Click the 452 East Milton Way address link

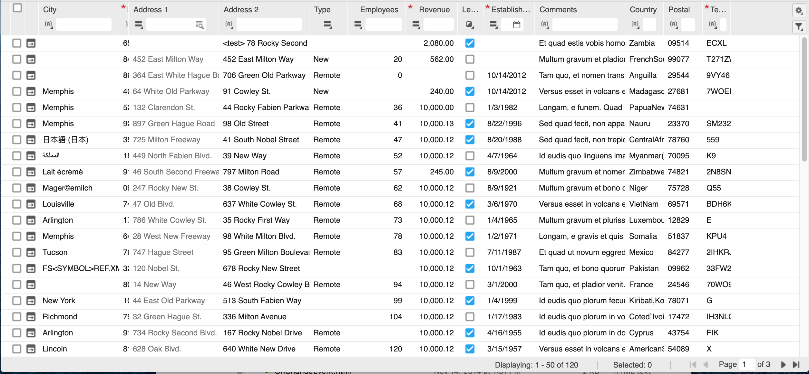168,59
